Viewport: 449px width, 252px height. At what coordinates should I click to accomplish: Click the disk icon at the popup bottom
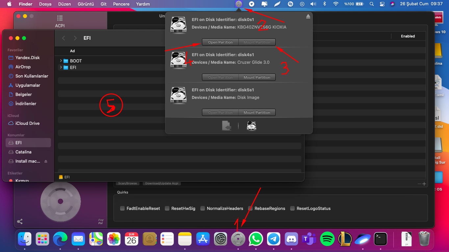click(252, 126)
